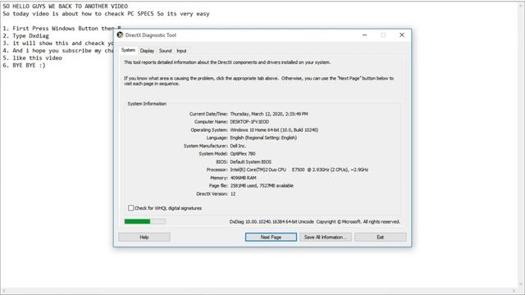Close the DirectX Diagnostic Tool window

pos(402,35)
